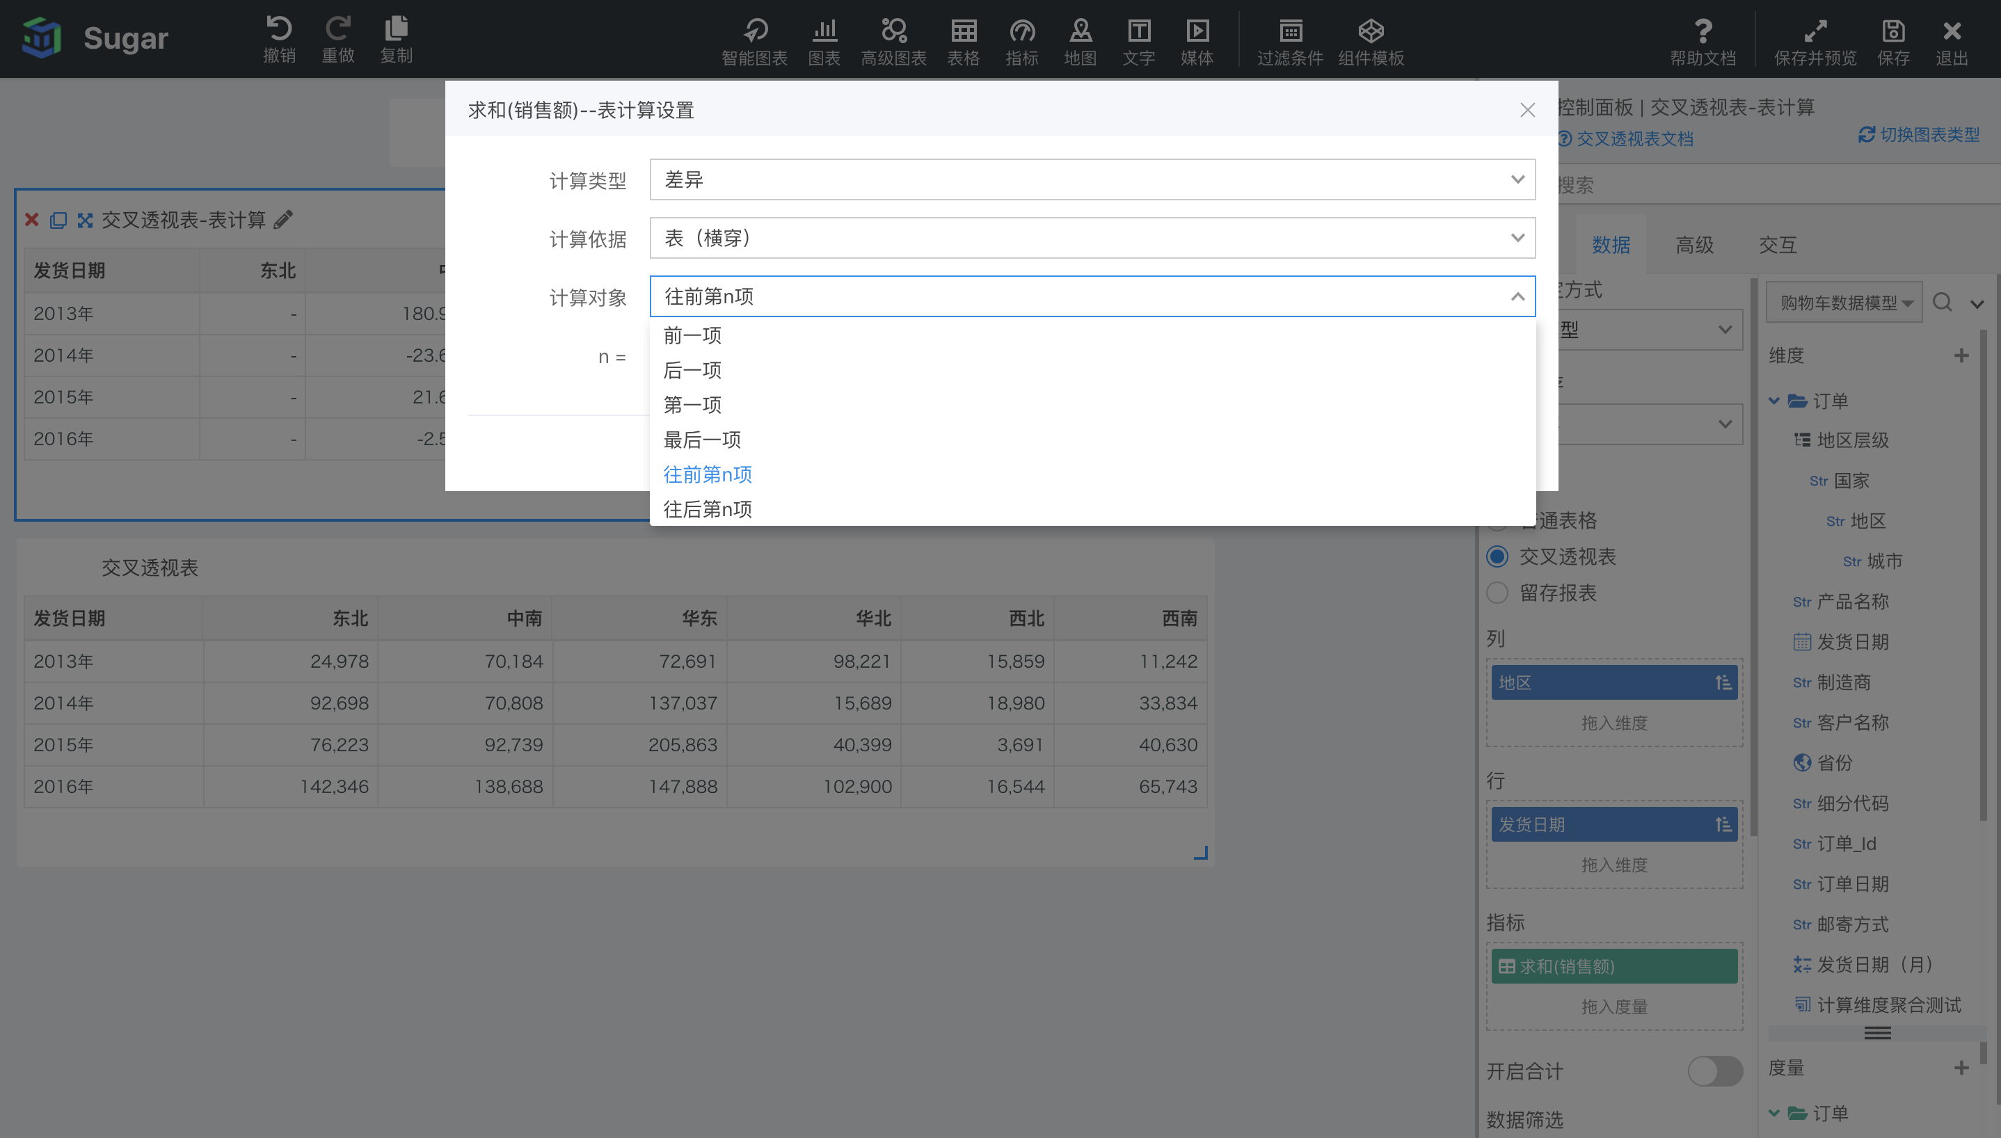Open the 购物车数据模型 model dropdown
Image resolution: width=2001 pixels, height=1138 pixels.
tap(1843, 303)
